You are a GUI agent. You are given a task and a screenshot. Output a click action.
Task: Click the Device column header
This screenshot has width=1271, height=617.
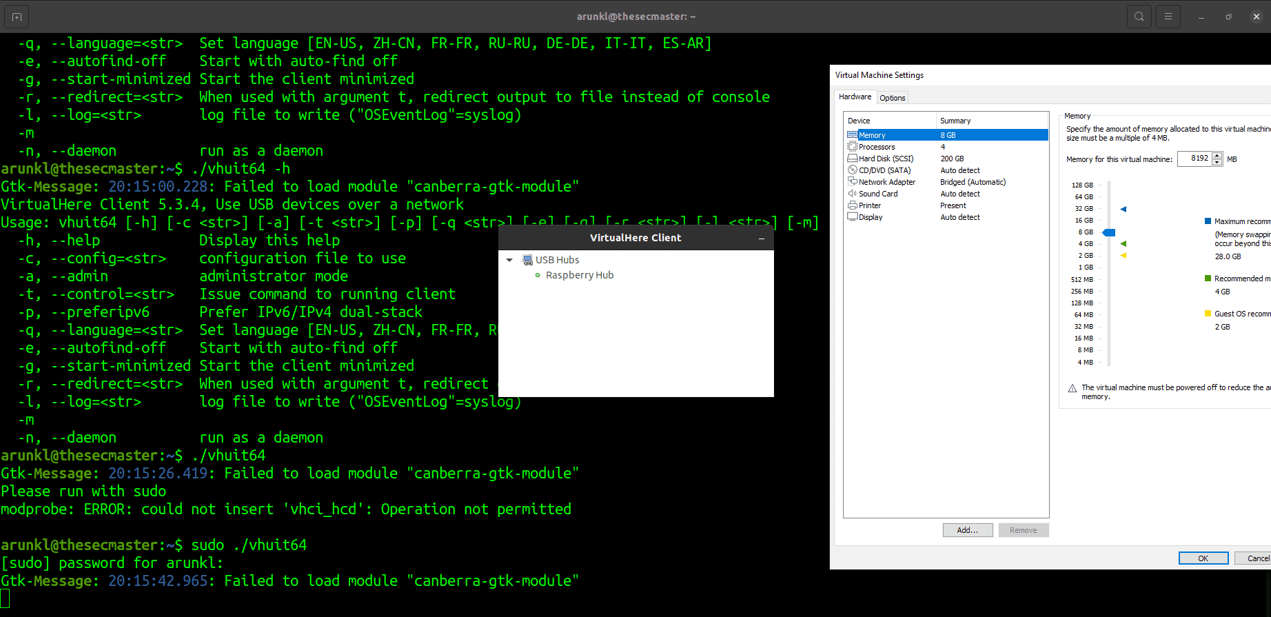tap(890, 121)
